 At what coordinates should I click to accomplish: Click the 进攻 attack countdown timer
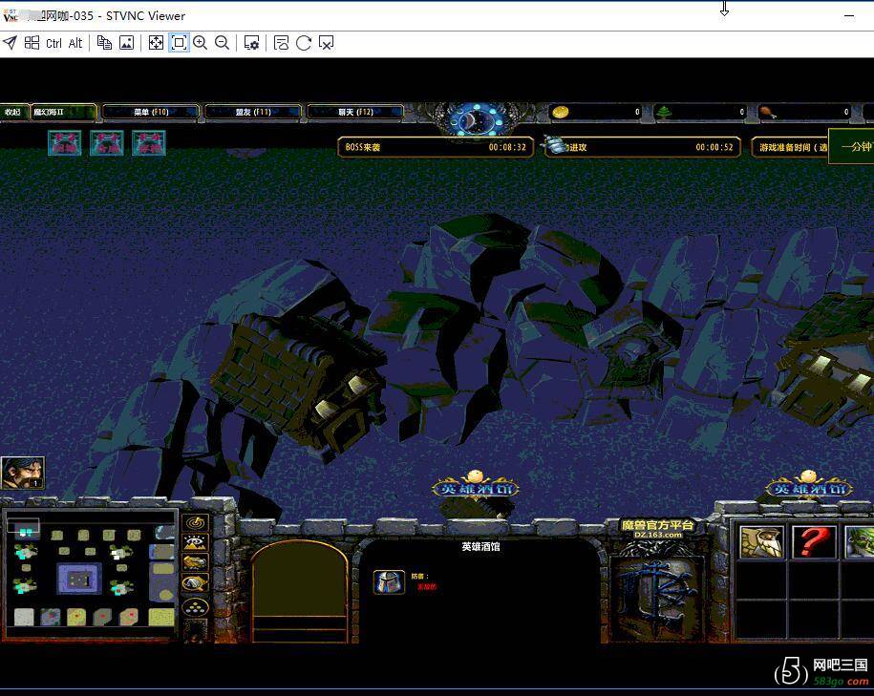pyautogui.click(x=643, y=147)
